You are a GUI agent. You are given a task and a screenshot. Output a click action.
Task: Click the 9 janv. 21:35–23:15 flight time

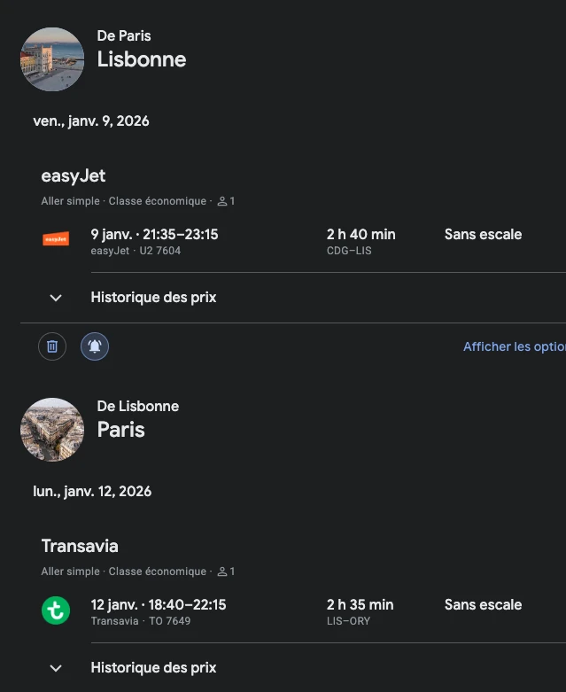[154, 235]
